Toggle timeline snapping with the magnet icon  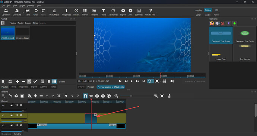tap(85, 96)
